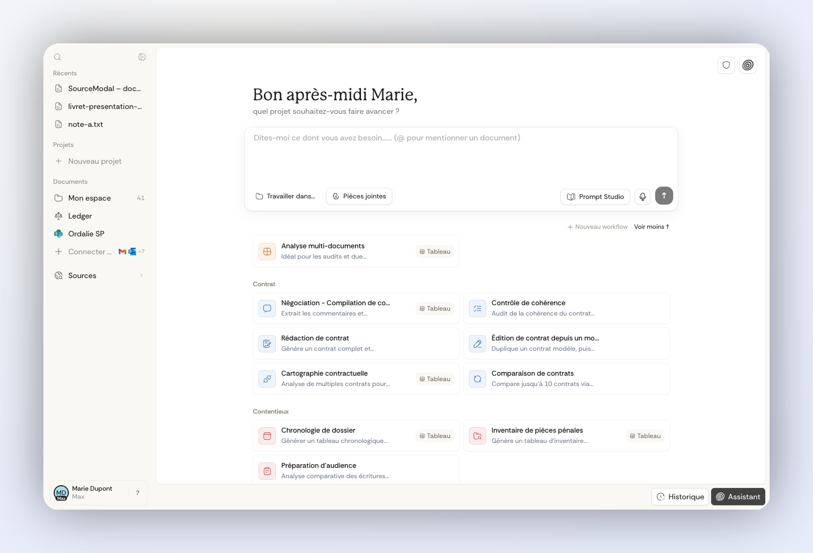Image resolution: width=813 pixels, height=553 pixels.
Task: Open Préparation d'audience workflow
Action: [x=356, y=470]
